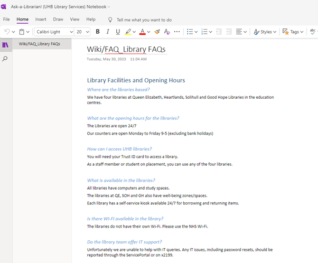Screen dimensions: 318x263
Task: Toggle underline formatting
Action: [118, 32]
